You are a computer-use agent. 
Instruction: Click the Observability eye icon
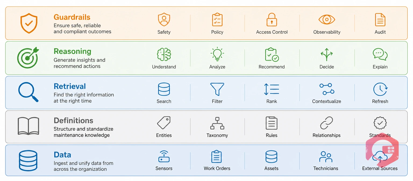327,20
